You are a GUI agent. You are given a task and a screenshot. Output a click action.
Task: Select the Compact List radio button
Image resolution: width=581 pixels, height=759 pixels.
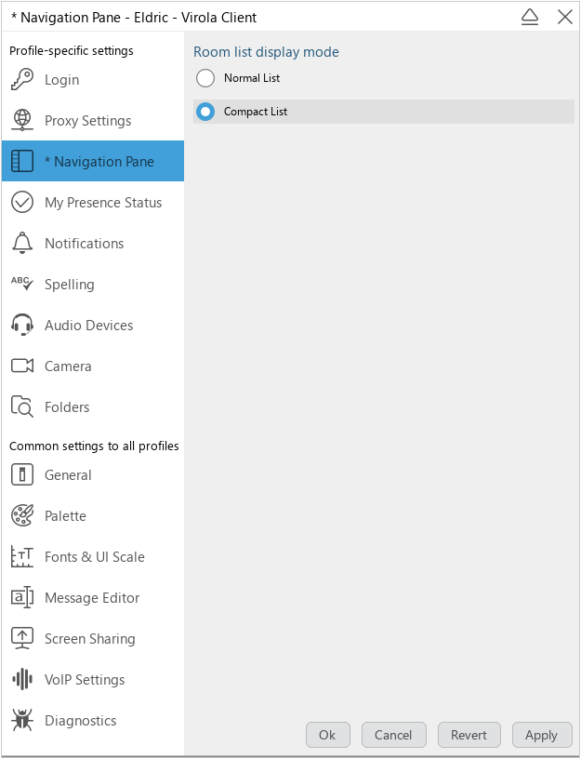205,112
